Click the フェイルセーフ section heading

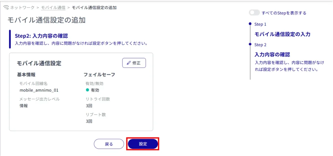point(99,74)
